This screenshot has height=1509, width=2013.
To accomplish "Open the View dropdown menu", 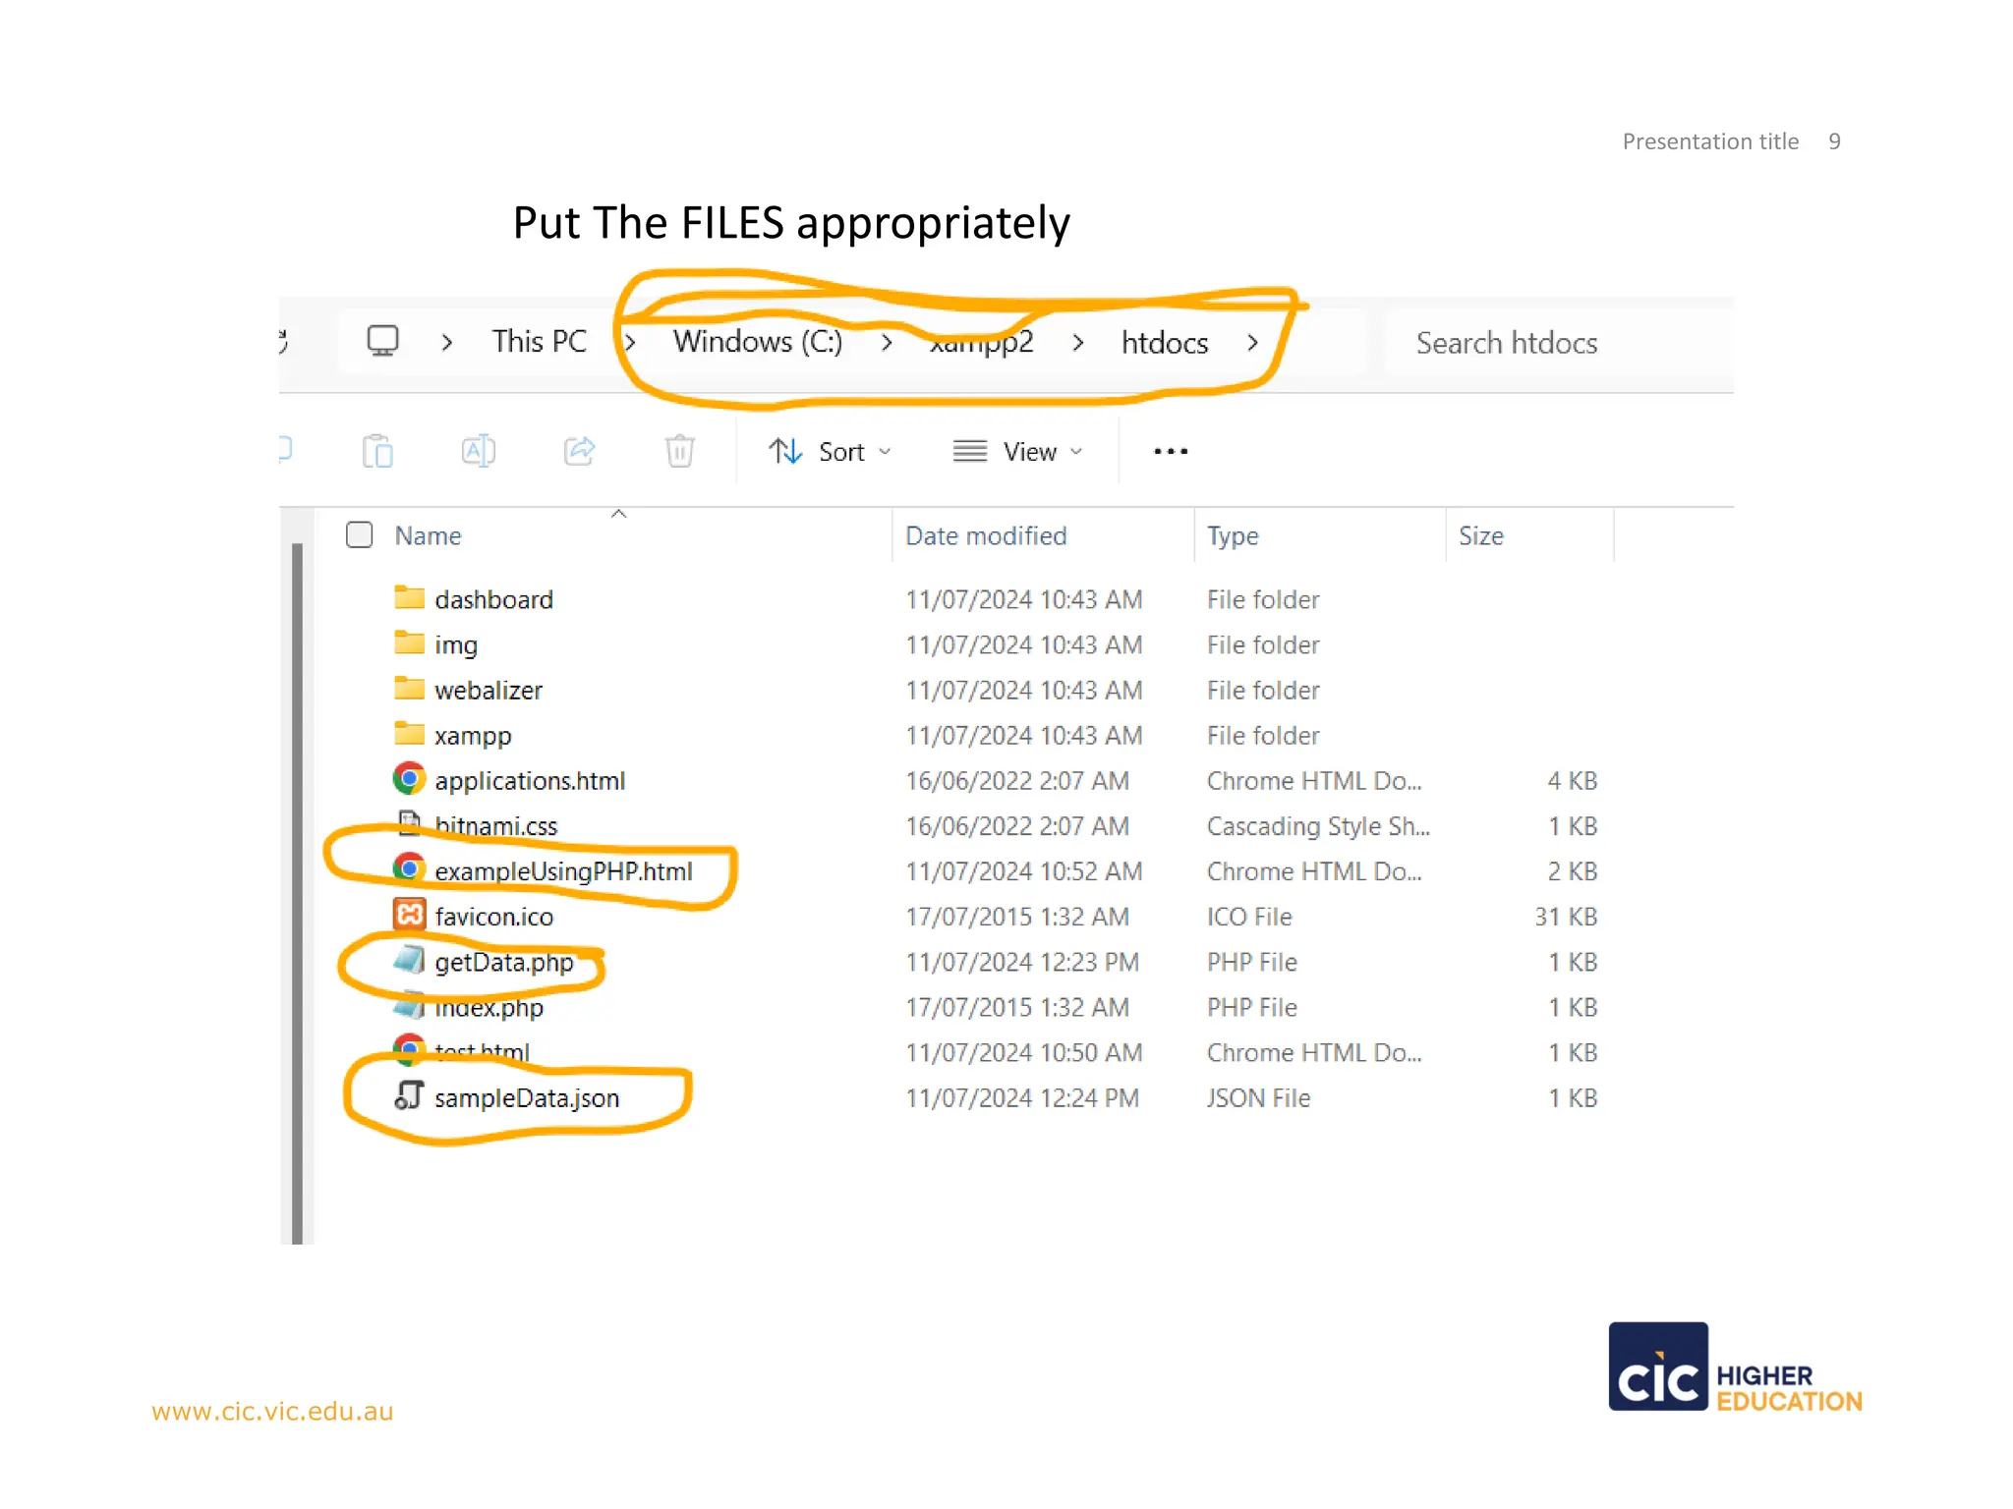I will pos(1017,451).
